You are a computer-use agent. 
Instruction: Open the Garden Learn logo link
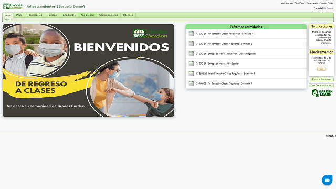coord(322,93)
